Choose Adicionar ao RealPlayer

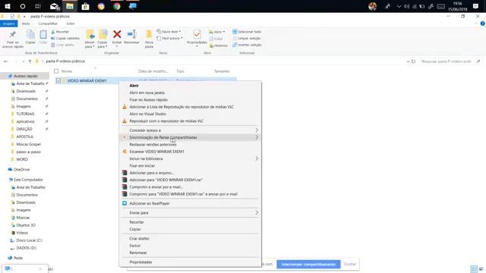click(x=190, y=203)
